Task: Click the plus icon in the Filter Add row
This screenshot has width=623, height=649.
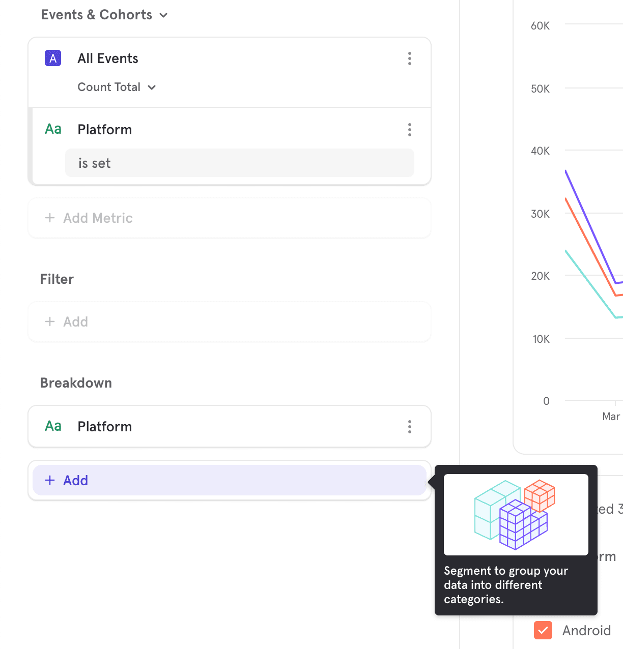Action: tap(50, 321)
